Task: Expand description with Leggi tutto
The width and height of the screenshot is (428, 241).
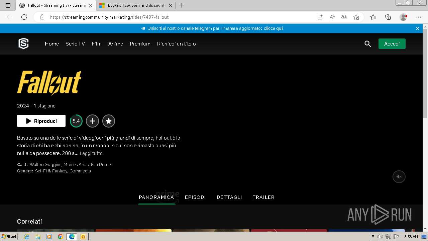Action: point(91,153)
